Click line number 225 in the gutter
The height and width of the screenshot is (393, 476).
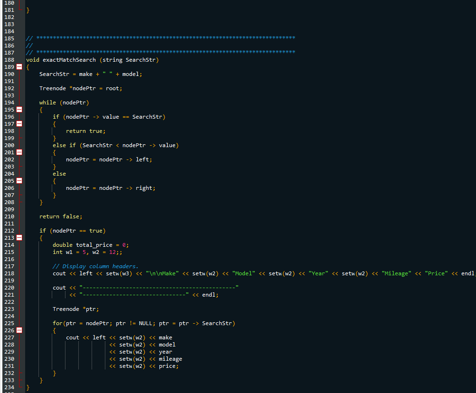(9, 323)
